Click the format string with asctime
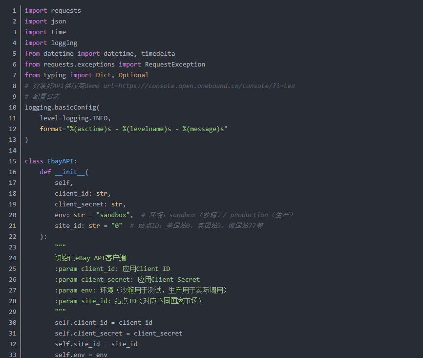423x358 pixels. pos(148,129)
